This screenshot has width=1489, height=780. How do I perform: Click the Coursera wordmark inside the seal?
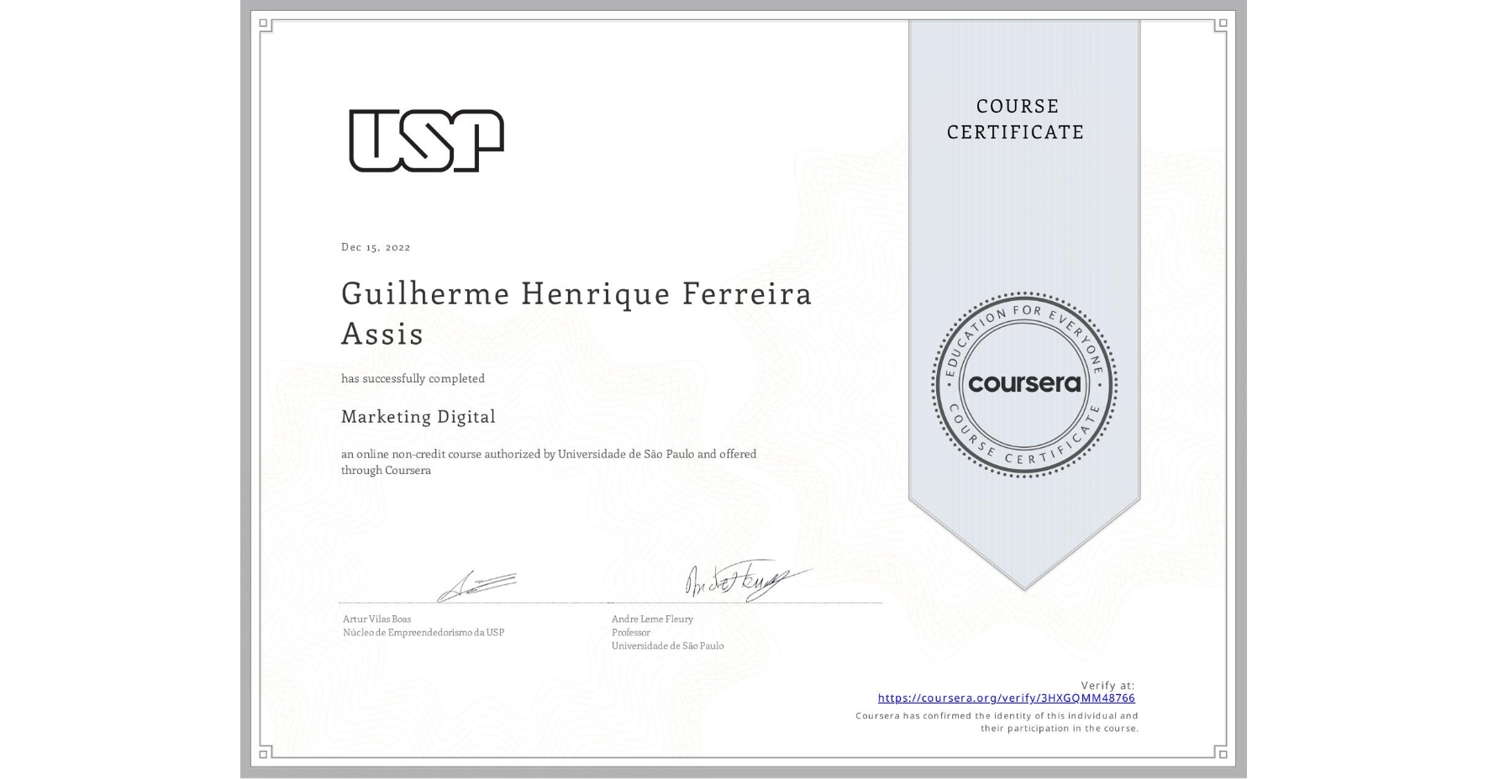(1024, 385)
